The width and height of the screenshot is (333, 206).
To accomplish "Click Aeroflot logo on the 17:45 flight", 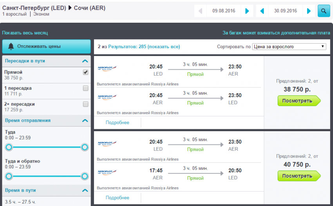I will [x=107, y=172].
